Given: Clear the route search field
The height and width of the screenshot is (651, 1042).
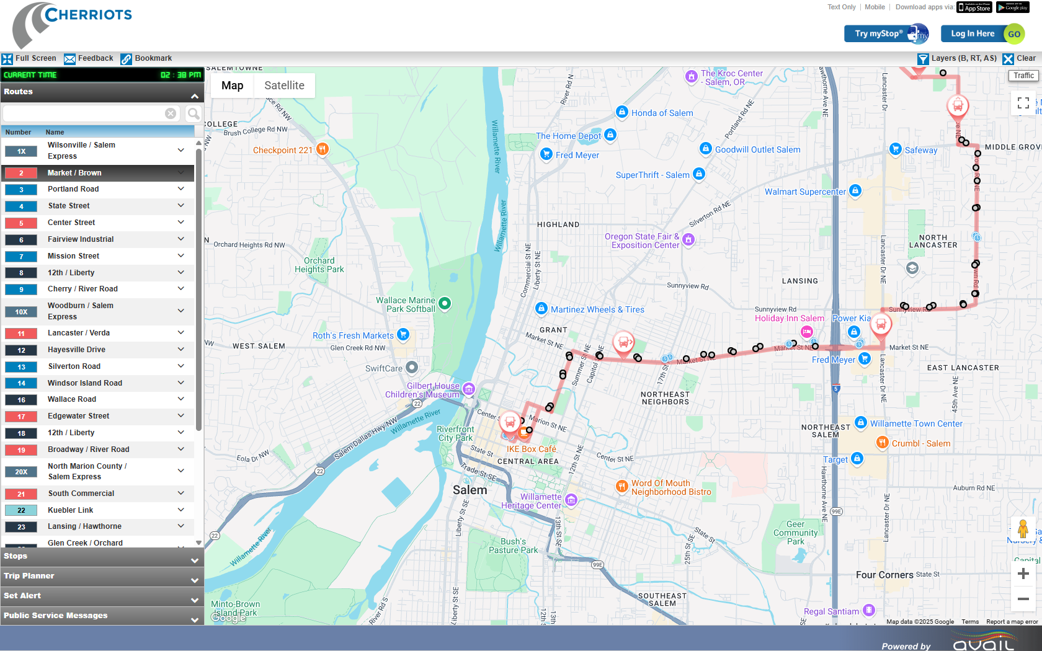Looking at the screenshot, I should [170, 113].
